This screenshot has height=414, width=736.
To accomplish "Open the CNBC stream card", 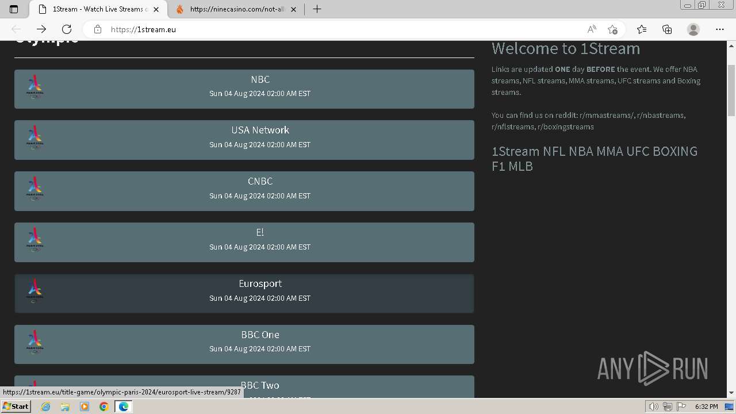I will tap(244, 191).
